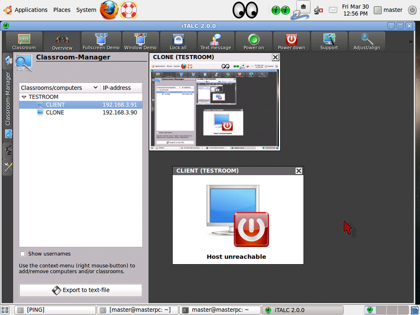Switch to the [master@masterpc: ~] task

coord(137,310)
